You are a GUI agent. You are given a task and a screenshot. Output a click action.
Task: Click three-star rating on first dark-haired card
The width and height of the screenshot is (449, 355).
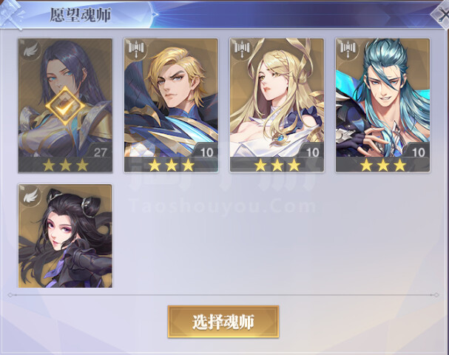[x=66, y=165]
